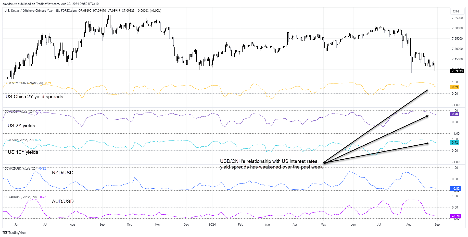Image resolution: width=468 pixels, height=237 pixels.
Task: Select the CC (US10Y, close, 20) indicator legend
Action: [19, 140]
